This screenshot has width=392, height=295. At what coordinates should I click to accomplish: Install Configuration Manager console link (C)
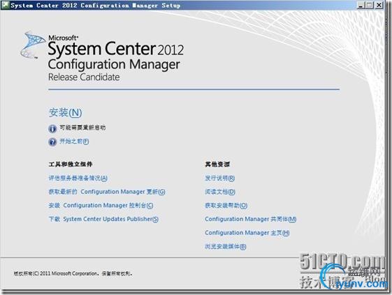(101, 206)
